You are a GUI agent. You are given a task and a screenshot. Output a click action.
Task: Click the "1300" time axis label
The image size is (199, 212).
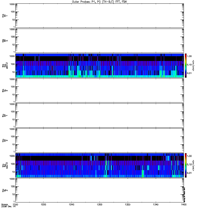[100, 204]
